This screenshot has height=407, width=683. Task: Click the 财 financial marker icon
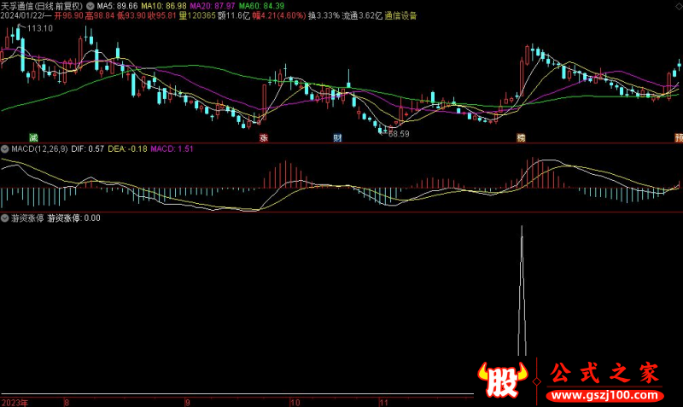pyautogui.click(x=337, y=137)
